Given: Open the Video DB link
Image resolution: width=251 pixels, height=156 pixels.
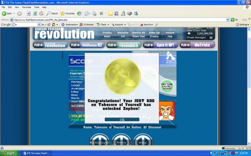Looking at the screenshot, I should tap(154, 33).
